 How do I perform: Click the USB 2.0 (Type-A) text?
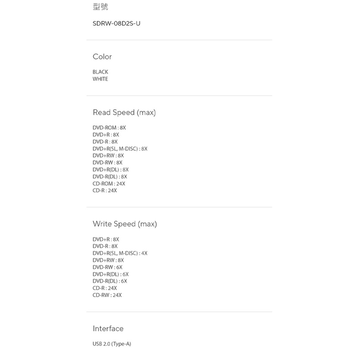click(112, 344)
